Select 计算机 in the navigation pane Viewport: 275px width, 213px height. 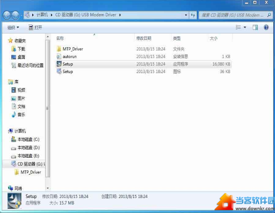click(17, 131)
